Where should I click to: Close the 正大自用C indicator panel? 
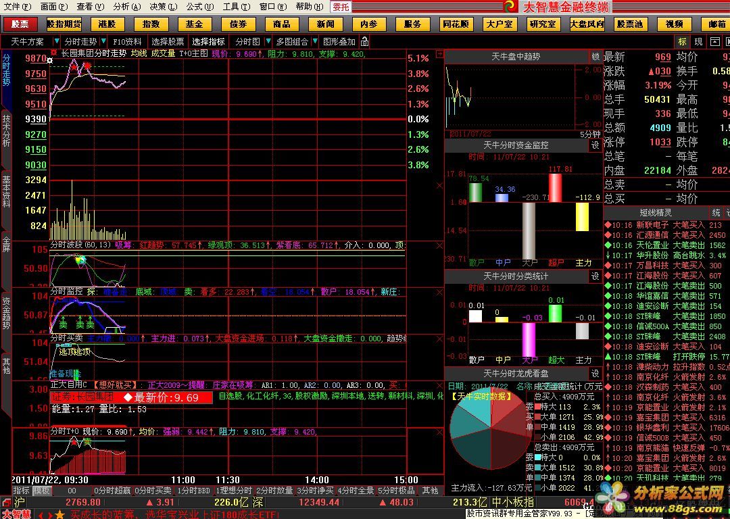(439, 386)
